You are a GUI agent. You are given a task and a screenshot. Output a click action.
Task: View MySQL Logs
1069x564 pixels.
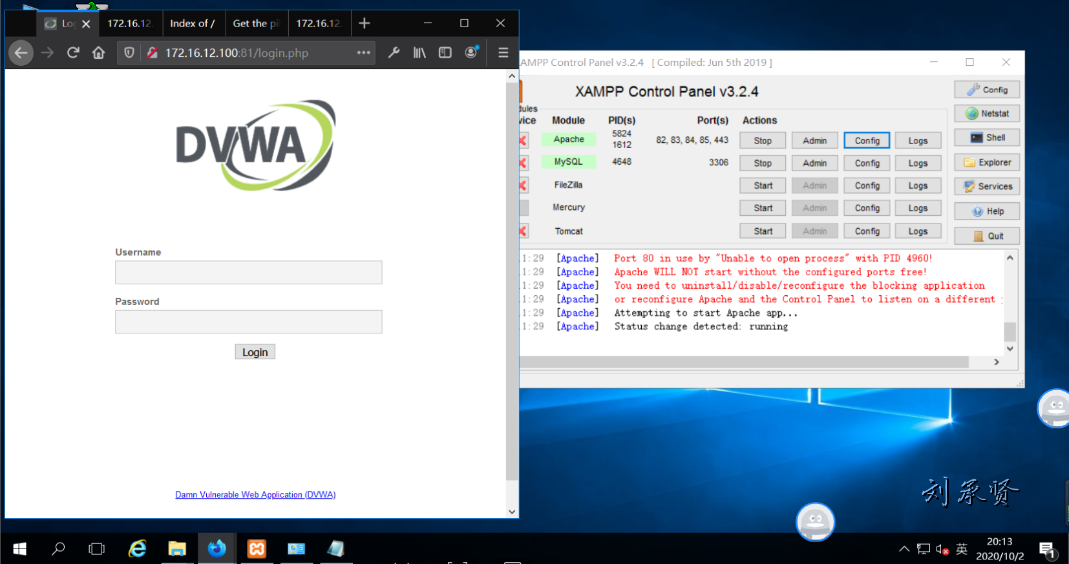click(918, 163)
